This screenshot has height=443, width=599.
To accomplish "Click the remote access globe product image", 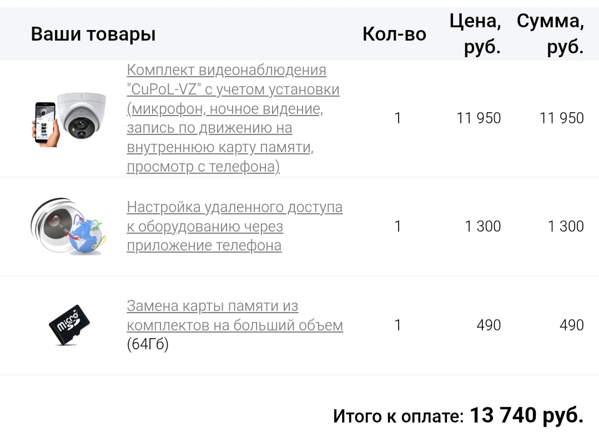I will tap(68, 226).
